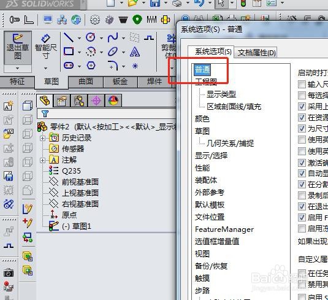Toggle first checkbox starting with 输入尺
328x300 pixels.
(302, 85)
